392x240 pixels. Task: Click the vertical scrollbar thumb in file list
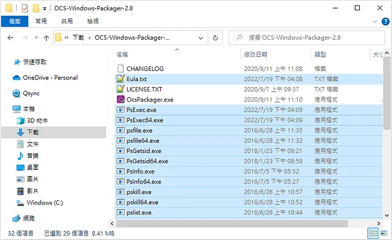387,93
